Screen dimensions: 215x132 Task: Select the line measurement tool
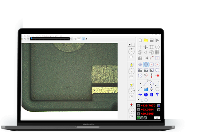coord(146,83)
